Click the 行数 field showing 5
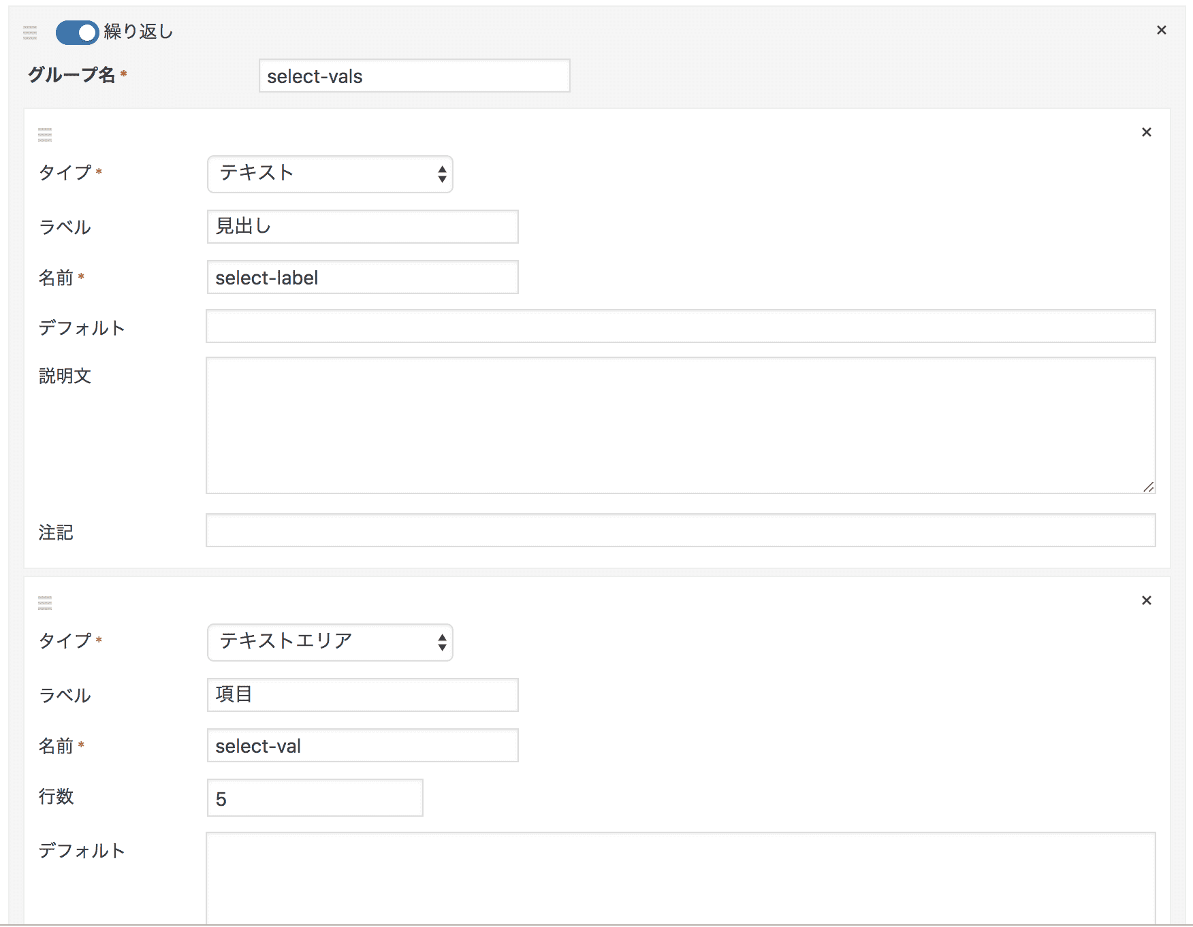 point(315,798)
